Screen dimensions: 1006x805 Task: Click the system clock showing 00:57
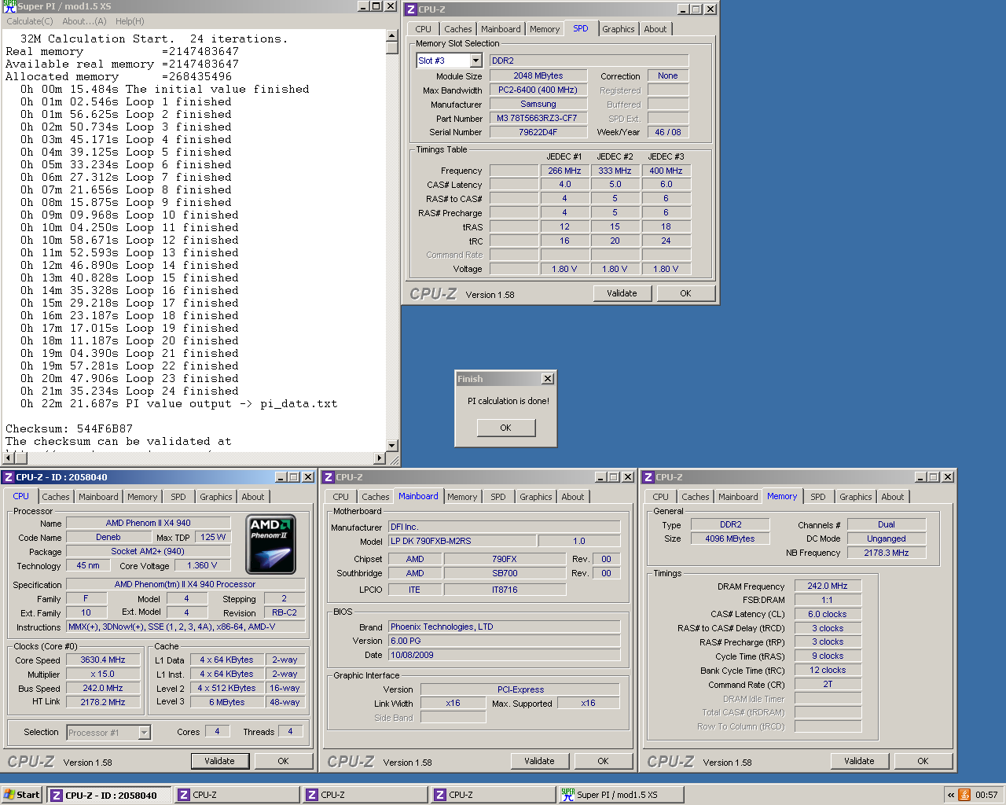(x=986, y=795)
